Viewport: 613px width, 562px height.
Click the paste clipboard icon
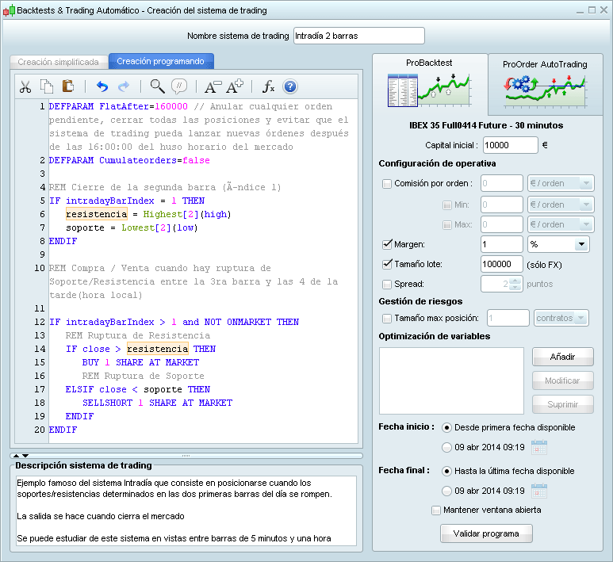[68, 87]
